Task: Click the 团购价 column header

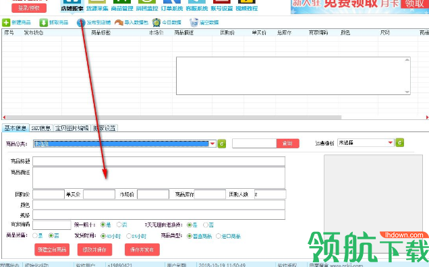Action: coord(227,33)
